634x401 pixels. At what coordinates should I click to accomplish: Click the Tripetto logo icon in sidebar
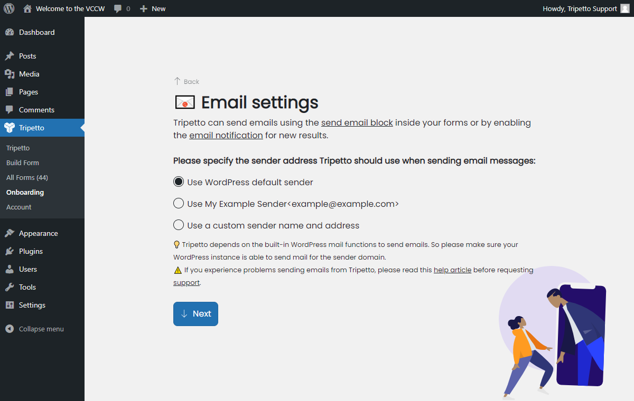click(x=10, y=128)
